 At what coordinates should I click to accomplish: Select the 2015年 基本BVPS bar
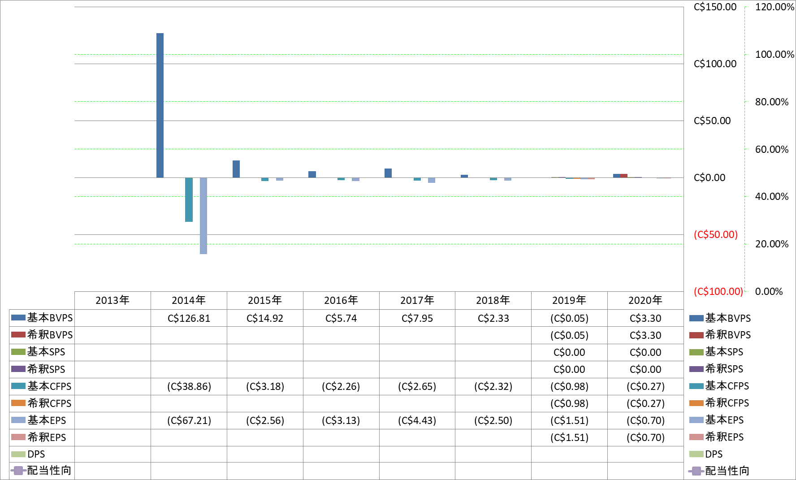point(236,169)
